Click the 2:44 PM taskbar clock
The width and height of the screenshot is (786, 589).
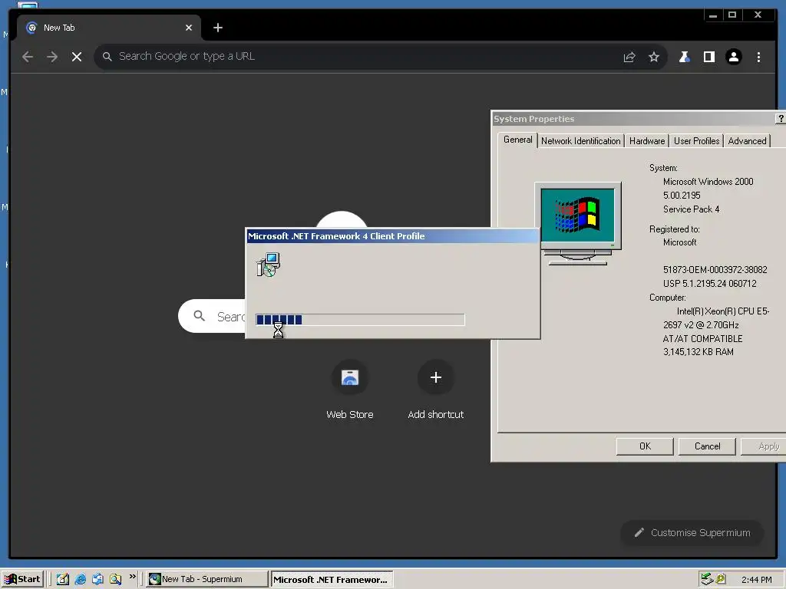pos(756,580)
